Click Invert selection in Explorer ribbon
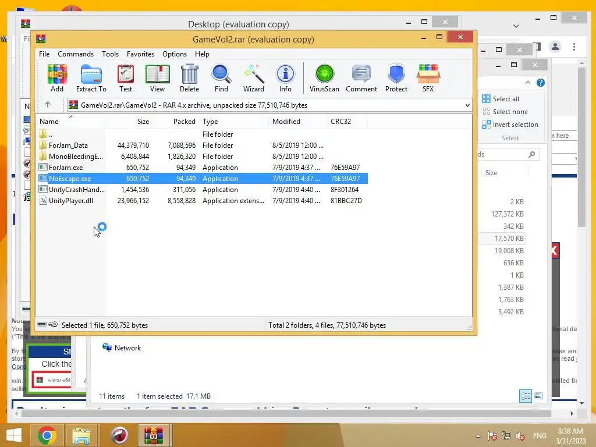Screen dimensions: 596x447 pyautogui.click(x=510, y=125)
